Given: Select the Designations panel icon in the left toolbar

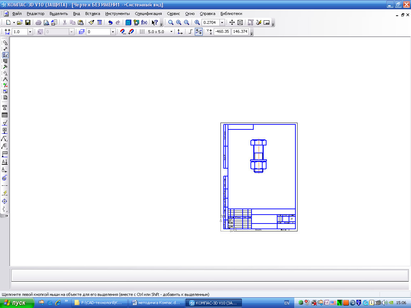Looking at the screenshot, I should 5,55.
